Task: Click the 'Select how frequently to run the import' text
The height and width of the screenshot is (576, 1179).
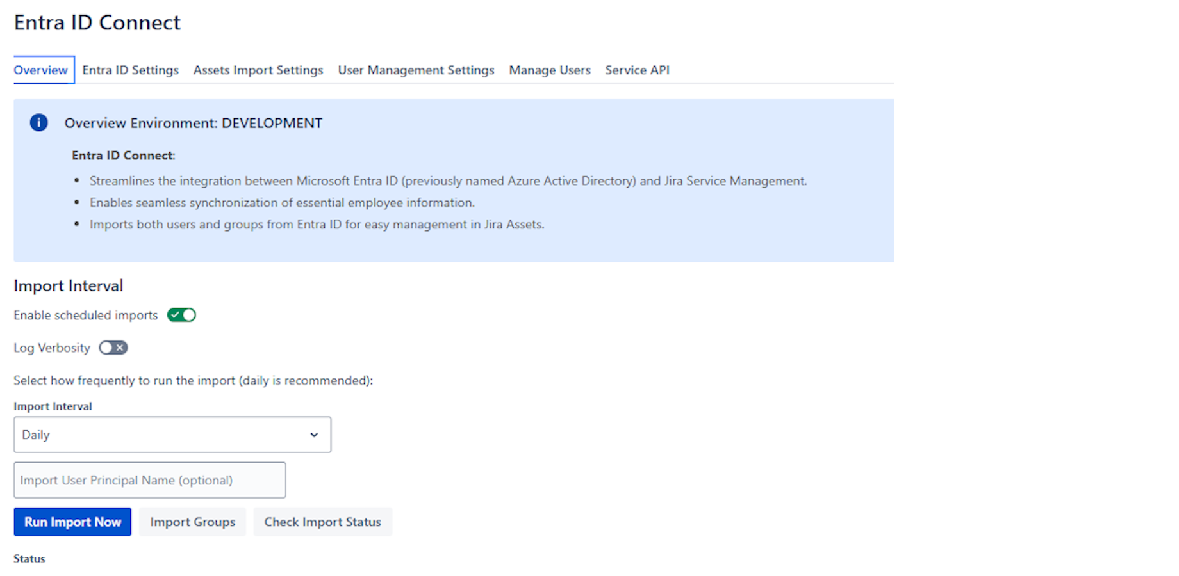Action: 194,380
